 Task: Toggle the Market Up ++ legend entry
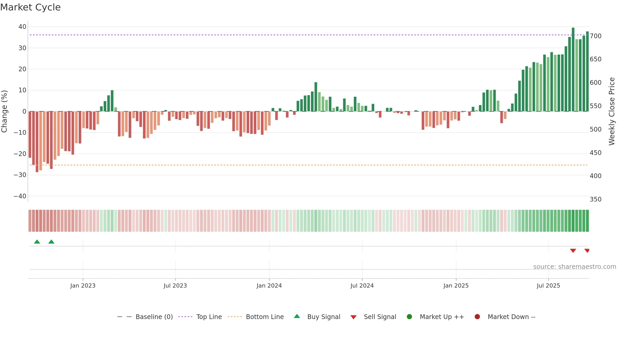tap(435, 317)
